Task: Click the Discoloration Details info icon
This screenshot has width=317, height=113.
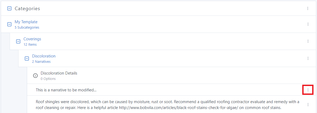Action: coord(35,76)
